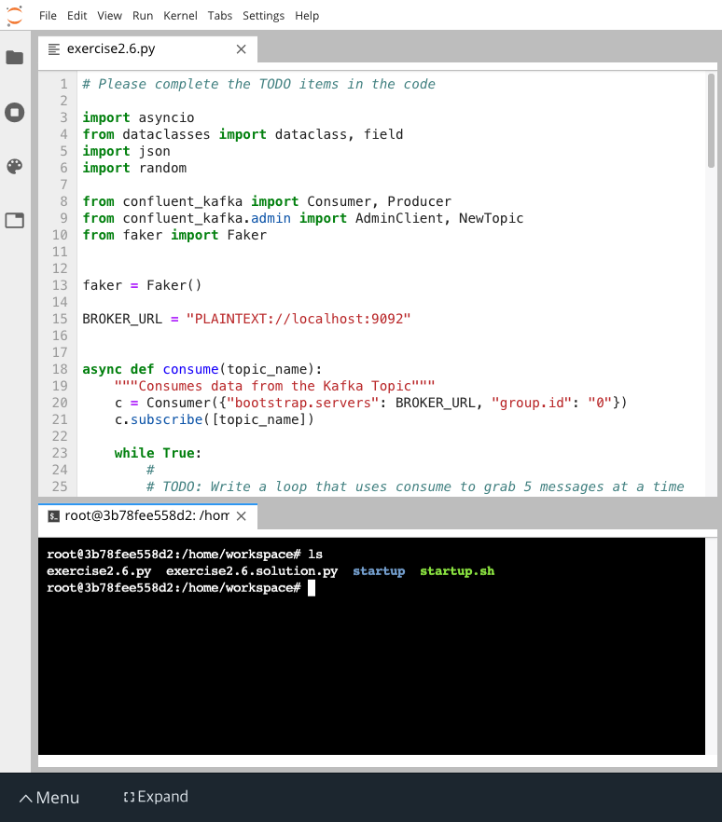Viewport: 722px width, 822px height.
Task: Click line number 15 in gutter
Action: point(60,319)
